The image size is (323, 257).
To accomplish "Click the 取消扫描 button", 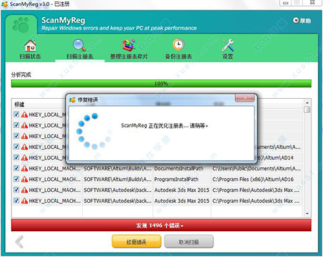I will (189, 242).
